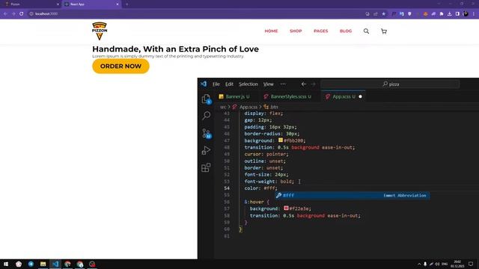Go to the SHOP nav link

[x=296, y=31]
